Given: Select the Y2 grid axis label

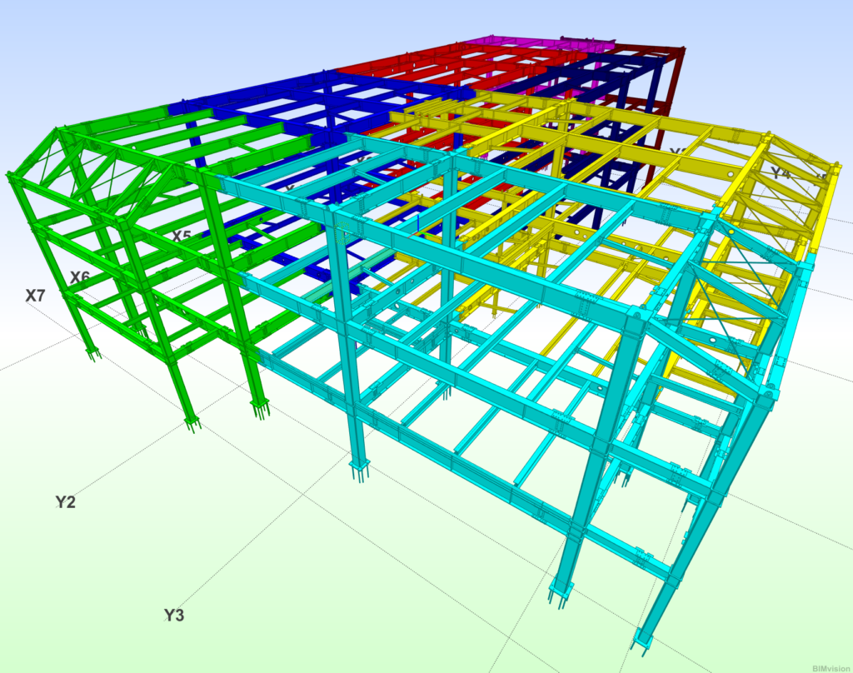Looking at the screenshot, I should [x=66, y=501].
